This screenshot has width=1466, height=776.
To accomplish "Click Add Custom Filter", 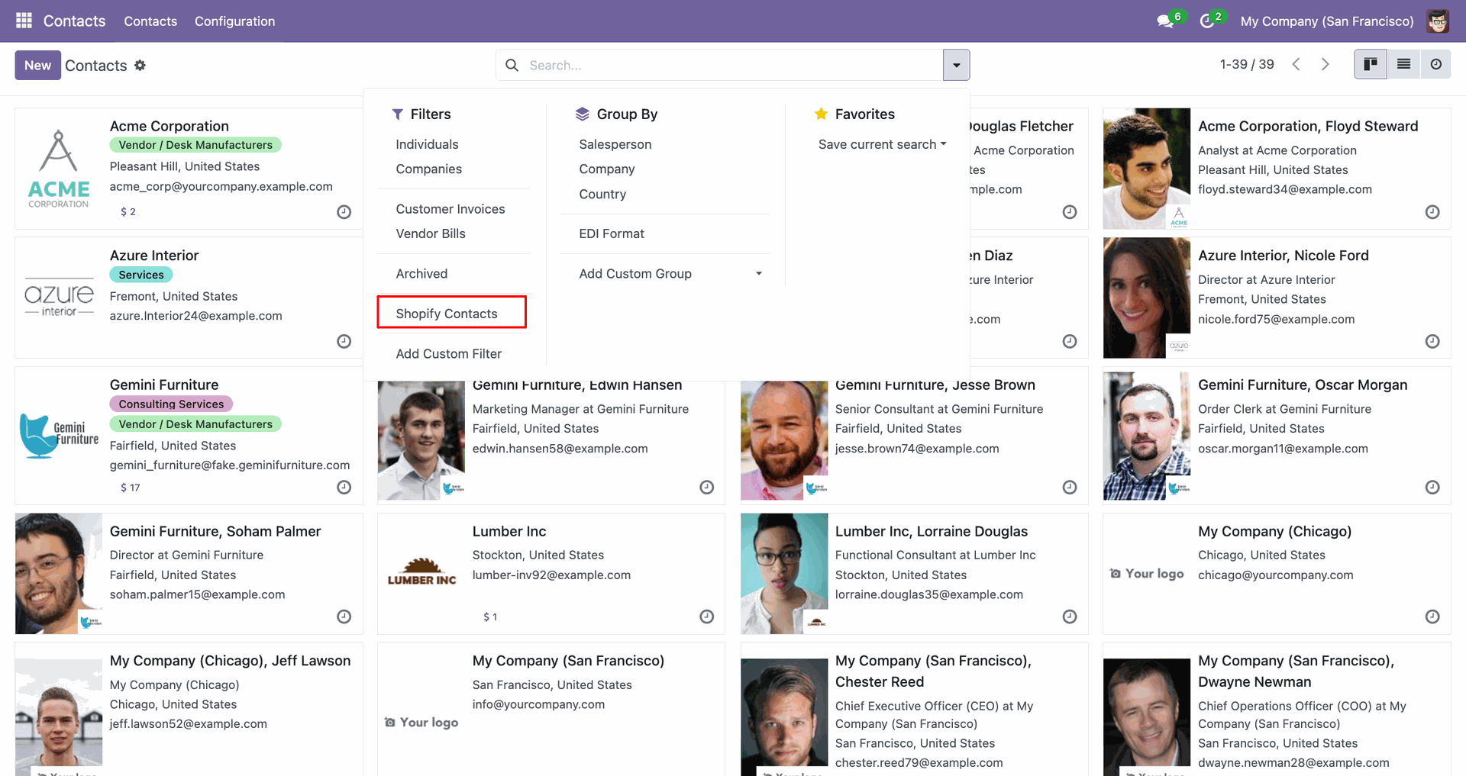I will [x=449, y=354].
